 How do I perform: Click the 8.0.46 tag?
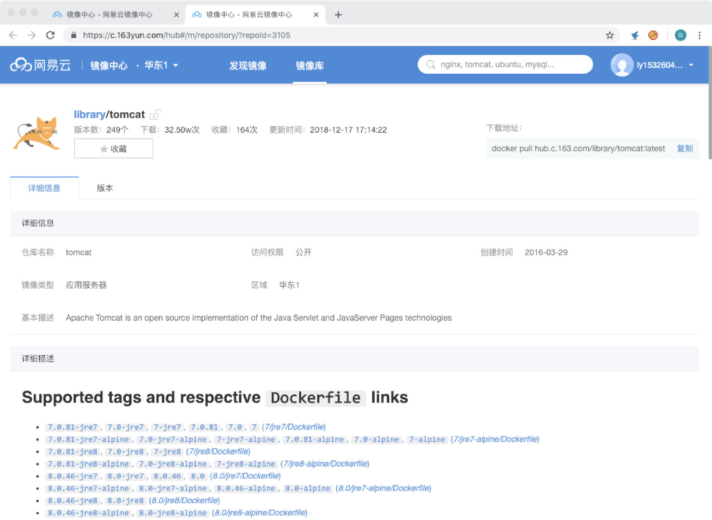click(167, 476)
